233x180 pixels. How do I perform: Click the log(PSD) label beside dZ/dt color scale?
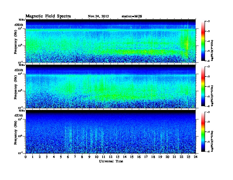(212, 141)
